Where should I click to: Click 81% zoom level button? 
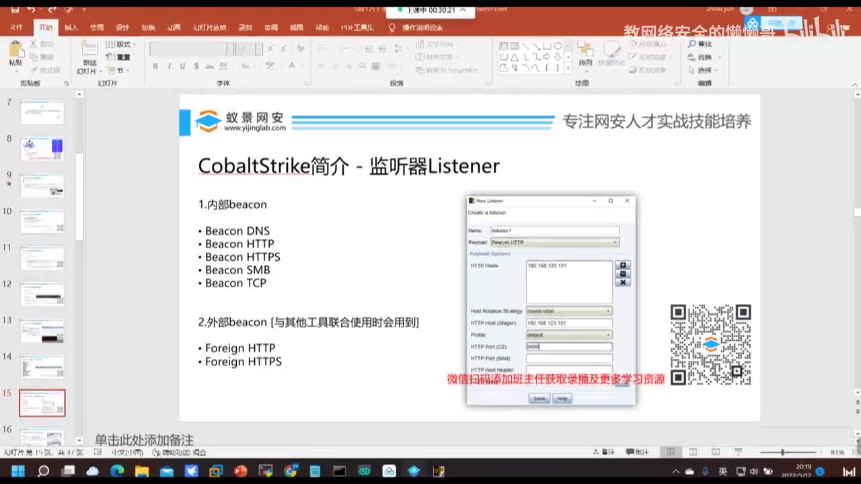[x=837, y=452]
